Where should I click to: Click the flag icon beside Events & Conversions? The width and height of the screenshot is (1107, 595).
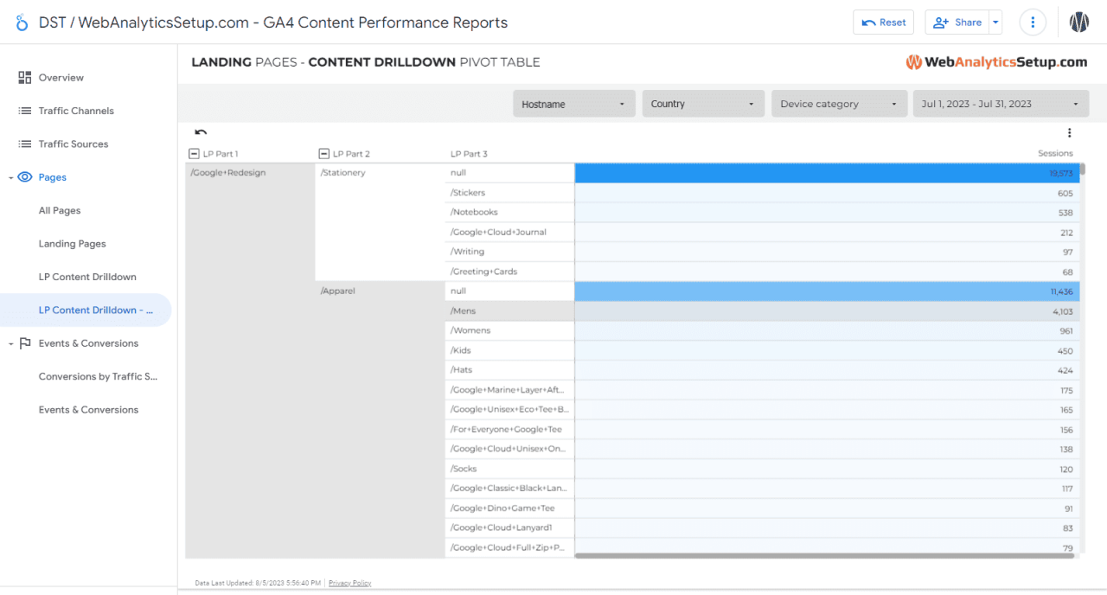(26, 343)
